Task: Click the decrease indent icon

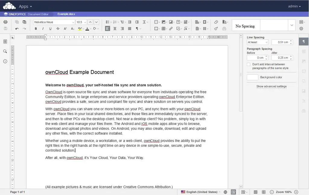Action: (130, 22)
